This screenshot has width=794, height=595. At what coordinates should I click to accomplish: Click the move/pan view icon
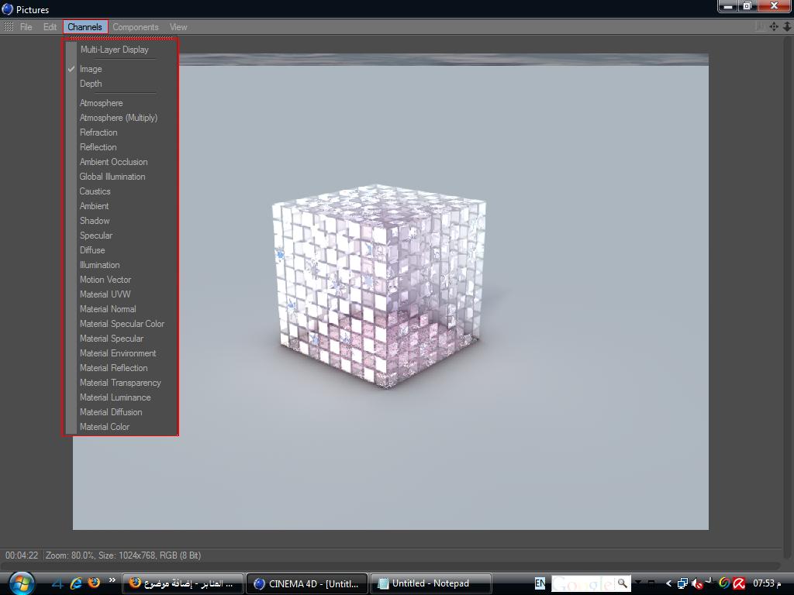[774, 26]
